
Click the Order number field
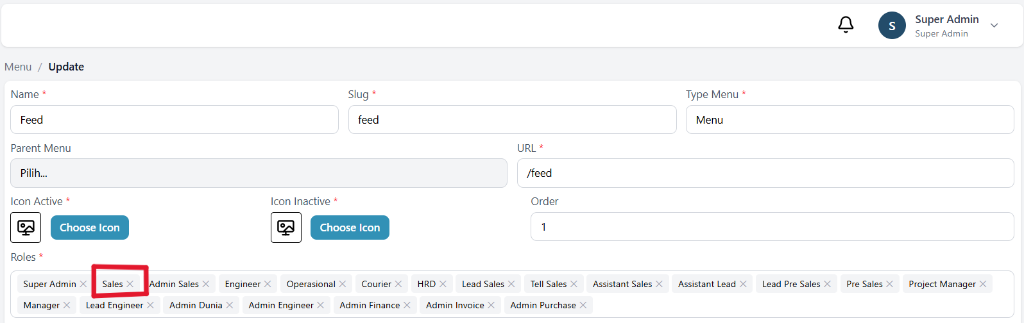tap(772, 227)
